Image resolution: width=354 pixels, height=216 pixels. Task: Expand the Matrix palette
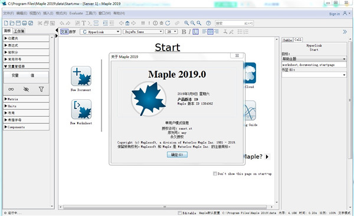click(x=26, y=99)
